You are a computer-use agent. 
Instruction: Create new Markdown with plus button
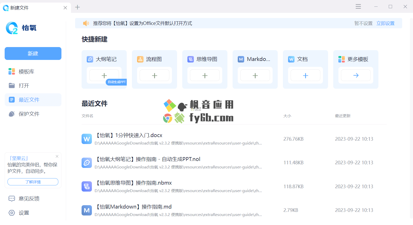(x=255, y=76)
